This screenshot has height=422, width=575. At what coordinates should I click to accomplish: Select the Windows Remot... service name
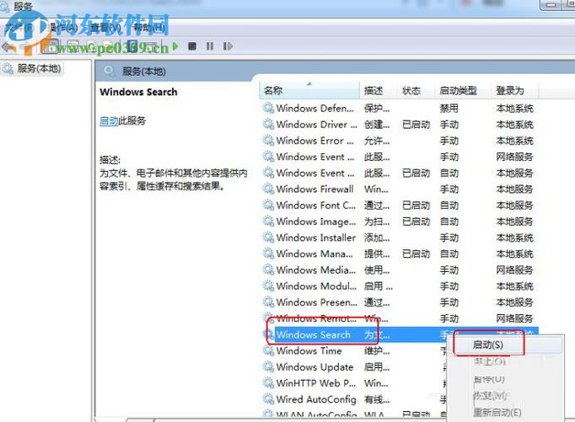point(316,318)
